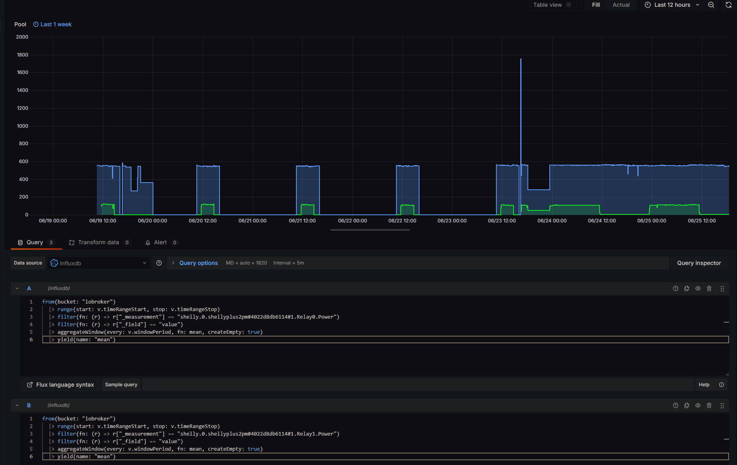
Task: Click the zoom out time range icon
Action: click(711, 5)
